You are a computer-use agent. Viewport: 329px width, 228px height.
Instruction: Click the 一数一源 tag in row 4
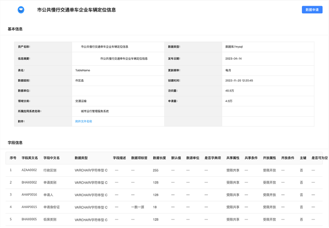(x=138, y=207)
